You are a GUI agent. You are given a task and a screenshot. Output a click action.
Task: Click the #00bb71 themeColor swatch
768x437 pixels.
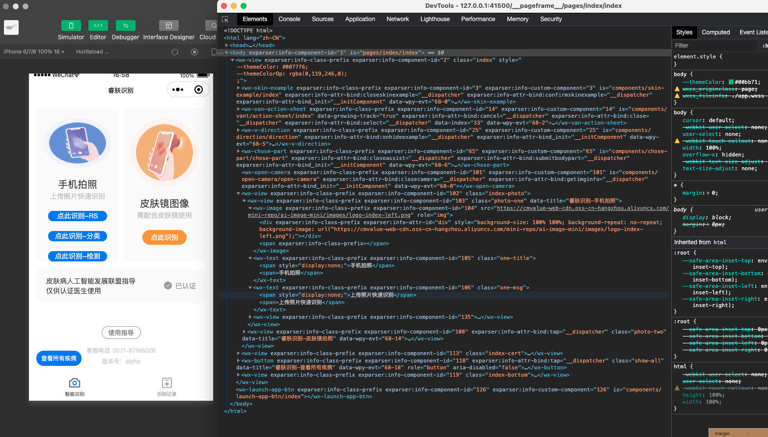pyautogui.click(x=731, y=82)
